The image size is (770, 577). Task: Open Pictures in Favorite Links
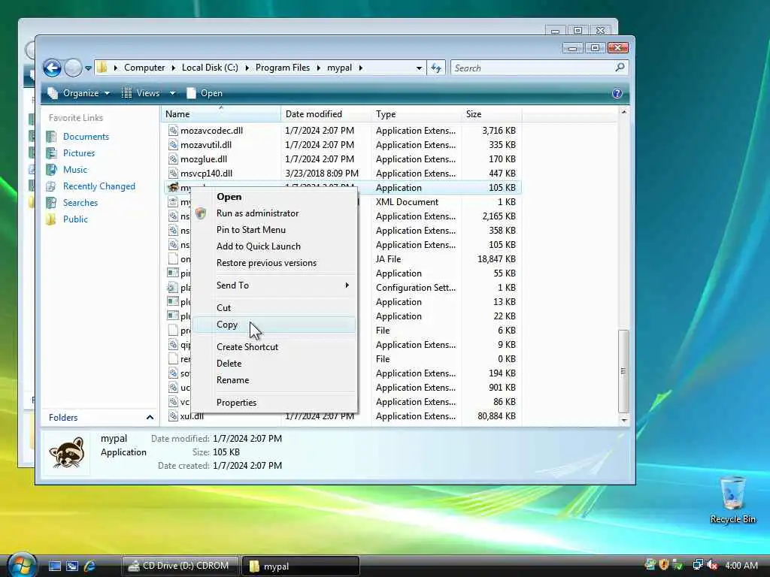point(78,153)
